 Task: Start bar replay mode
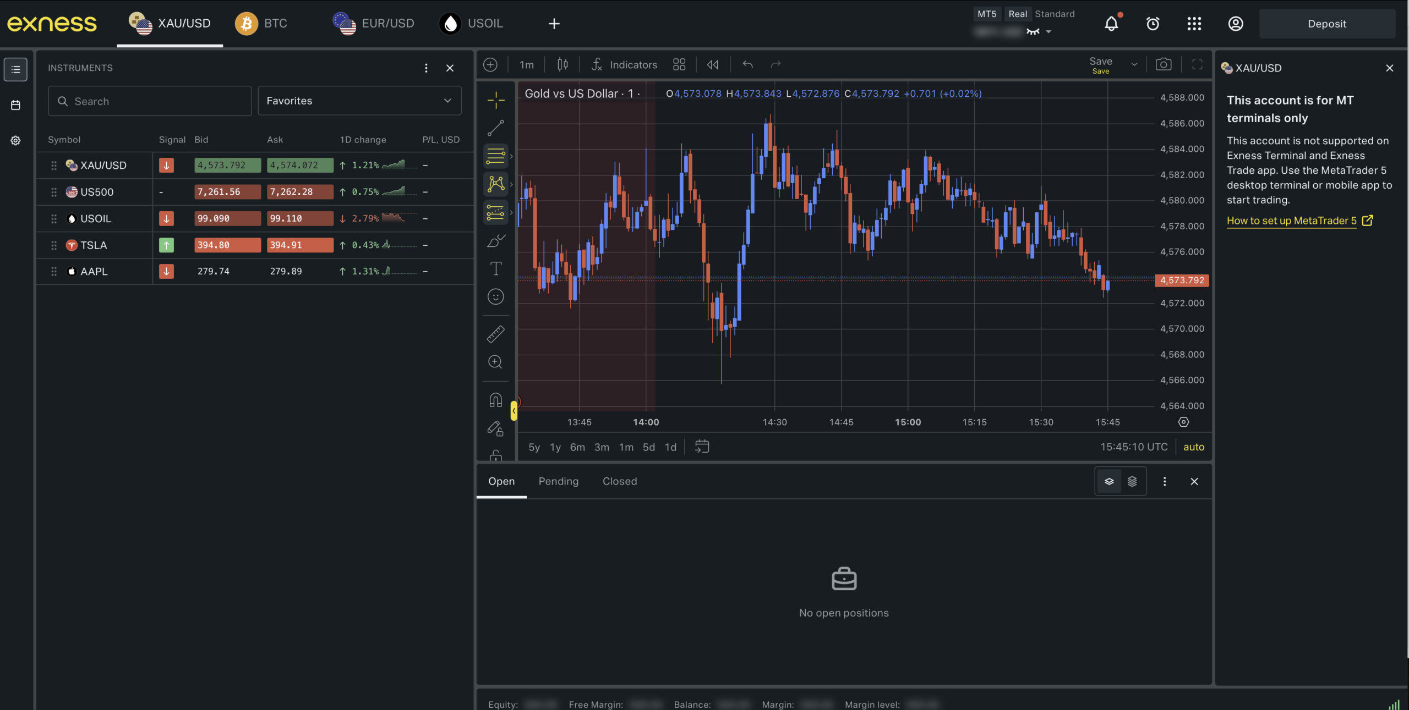pyautogui.click(x=713, y=65)
